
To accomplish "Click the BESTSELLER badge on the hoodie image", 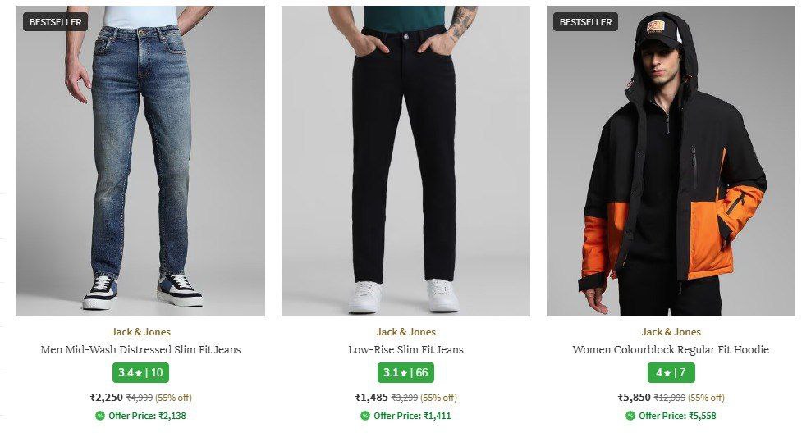I will click(585, 22).
